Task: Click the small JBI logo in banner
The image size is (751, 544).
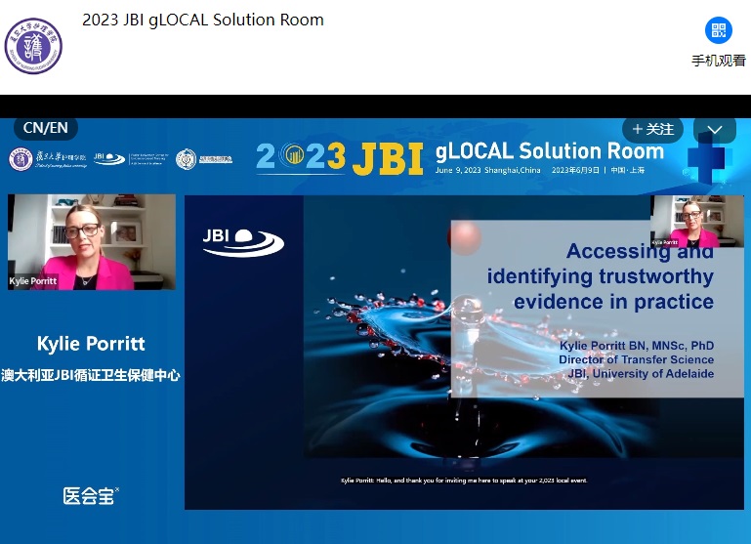Action: click(109, 158)
